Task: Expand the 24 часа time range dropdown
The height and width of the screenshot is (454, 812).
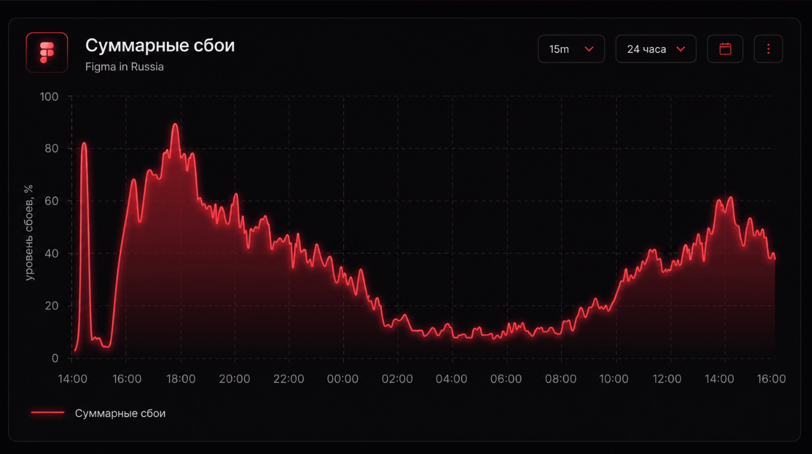Action: (x=656, y=49)
